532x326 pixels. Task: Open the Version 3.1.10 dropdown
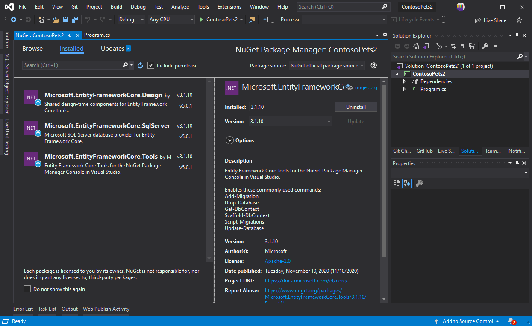[x=290, y=122]
